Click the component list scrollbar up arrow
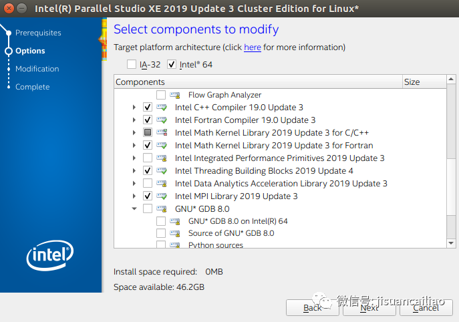 pyautogui.click(x=451, y=79)
